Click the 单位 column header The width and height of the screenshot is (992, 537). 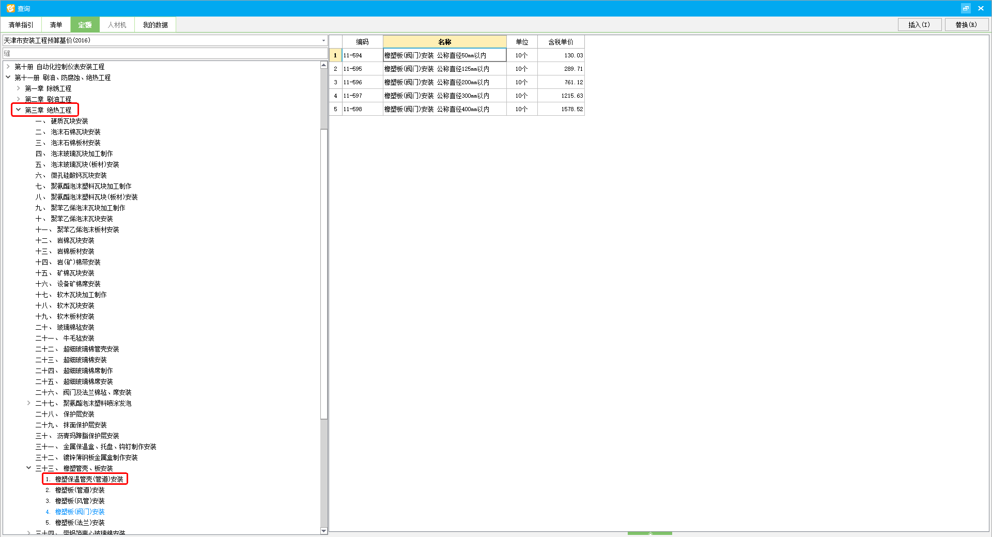tap(522, 42)
